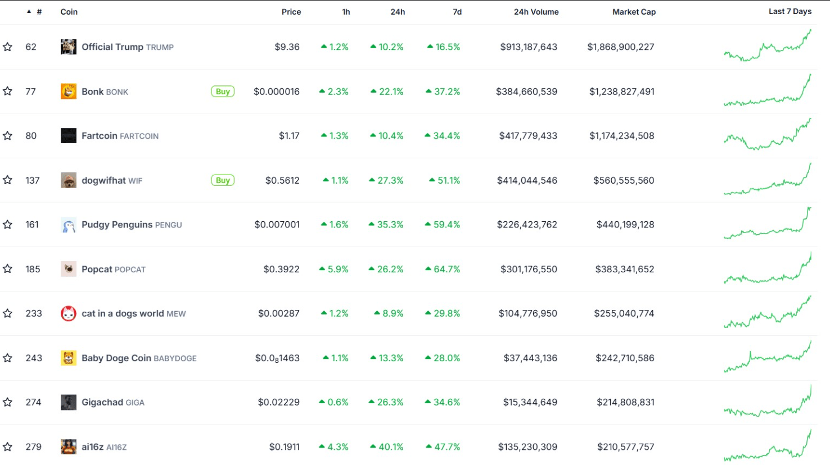Click the Popcat coin logo icon
Viewport: 830px width, 465px height.
tap(69, 269)
